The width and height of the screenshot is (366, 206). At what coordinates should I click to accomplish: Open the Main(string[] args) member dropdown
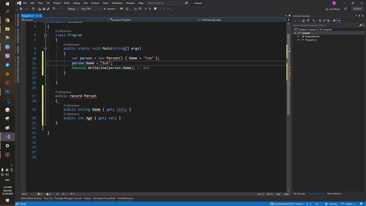(241, 20)
